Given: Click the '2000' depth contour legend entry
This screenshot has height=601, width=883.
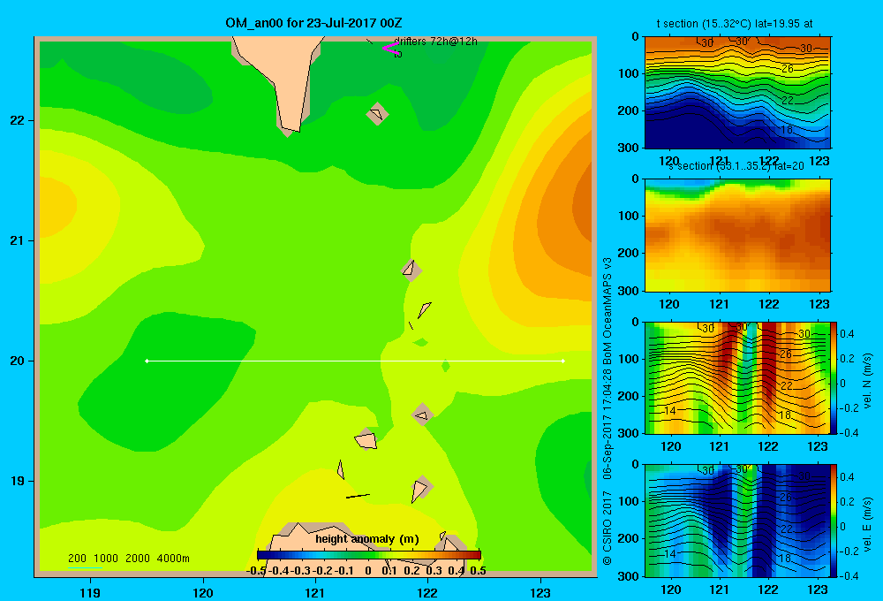Looking at the screenshot, I should (x=138, y=559).
